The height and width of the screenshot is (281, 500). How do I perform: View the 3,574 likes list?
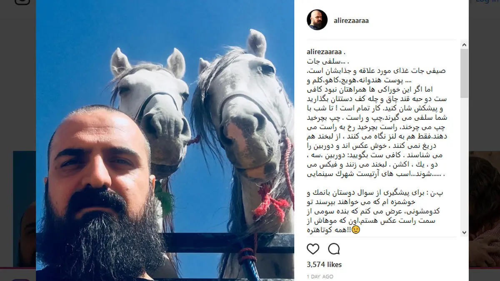click(324, 264)
